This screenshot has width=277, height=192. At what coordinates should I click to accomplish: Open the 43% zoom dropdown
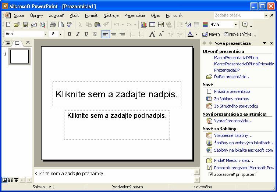point(235,25)
